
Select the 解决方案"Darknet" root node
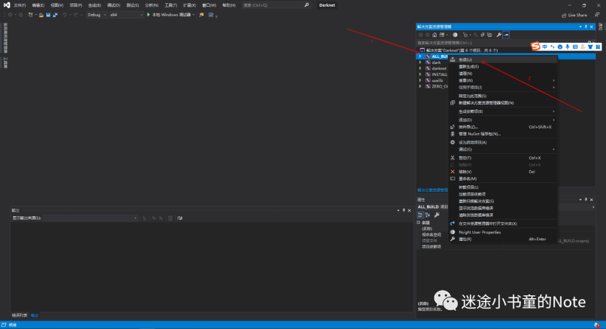pos(461,51)
